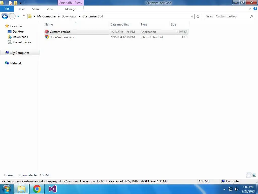This screenshot has height=194, width=258.
Task: Go back using the Back arrow button
Action: pos(5,16)
